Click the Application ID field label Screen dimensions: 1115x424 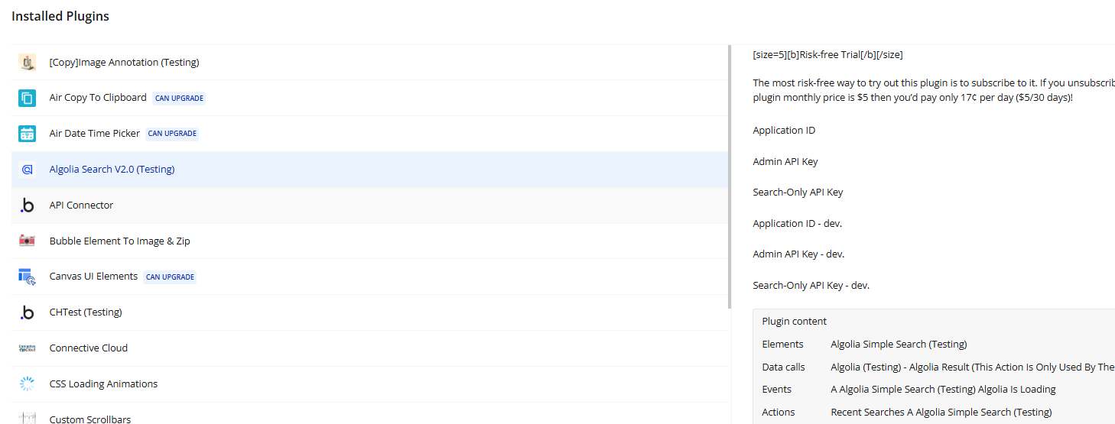click(x=784, y=131)
